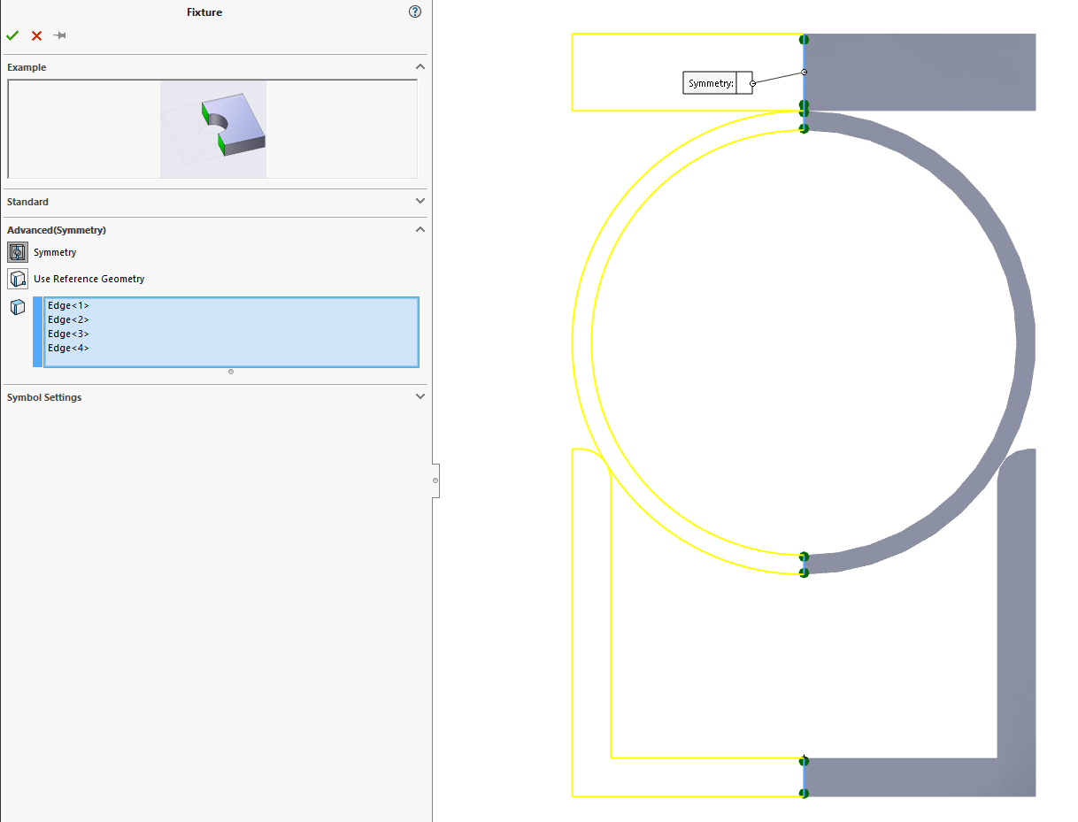Open help for the Fixture panel
Screen dimensions: 1078x822
(415, 12)
